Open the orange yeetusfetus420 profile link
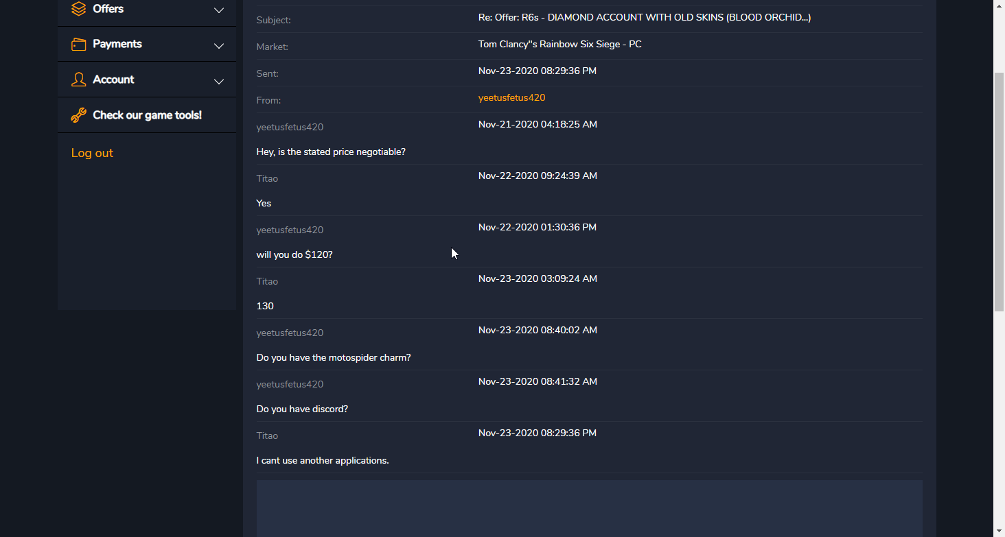The width and height of the screenshot is (1005, 537). point(511,97)
